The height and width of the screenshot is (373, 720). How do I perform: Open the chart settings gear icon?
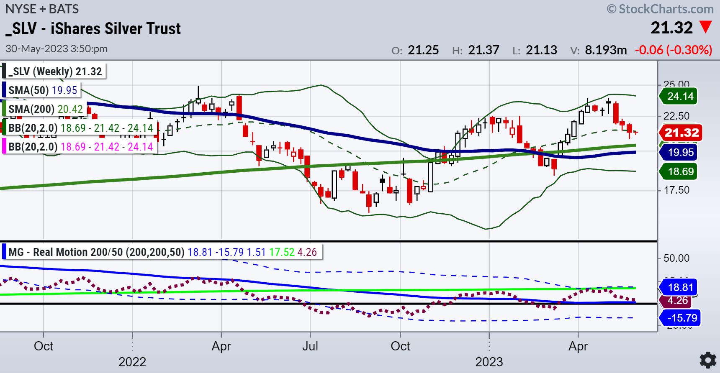pos(707,360)
